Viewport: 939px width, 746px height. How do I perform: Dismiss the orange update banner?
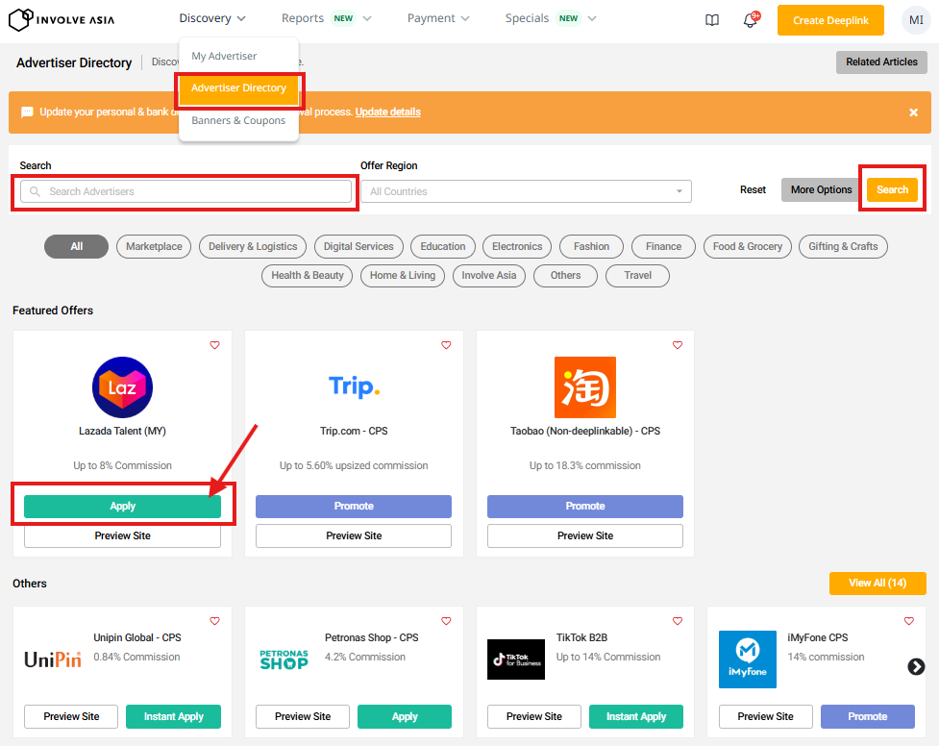913,112
